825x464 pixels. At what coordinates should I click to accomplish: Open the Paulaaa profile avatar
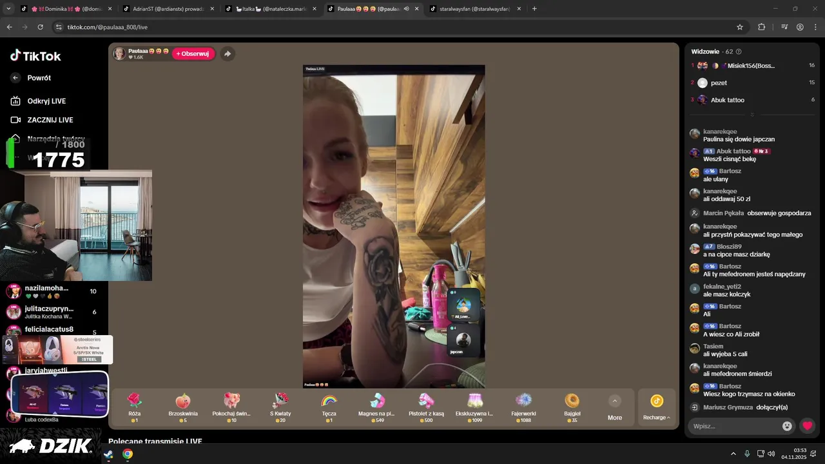119,53
